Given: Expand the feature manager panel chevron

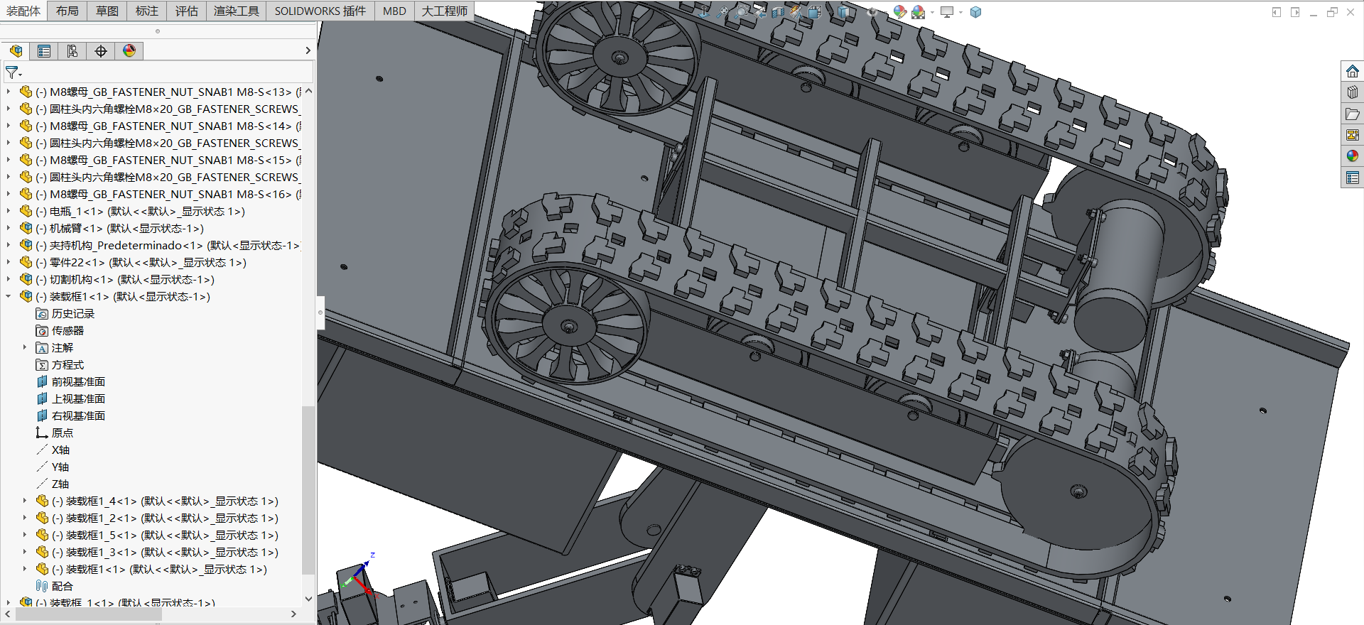Looking at the screenshot, I should point(308,50).
